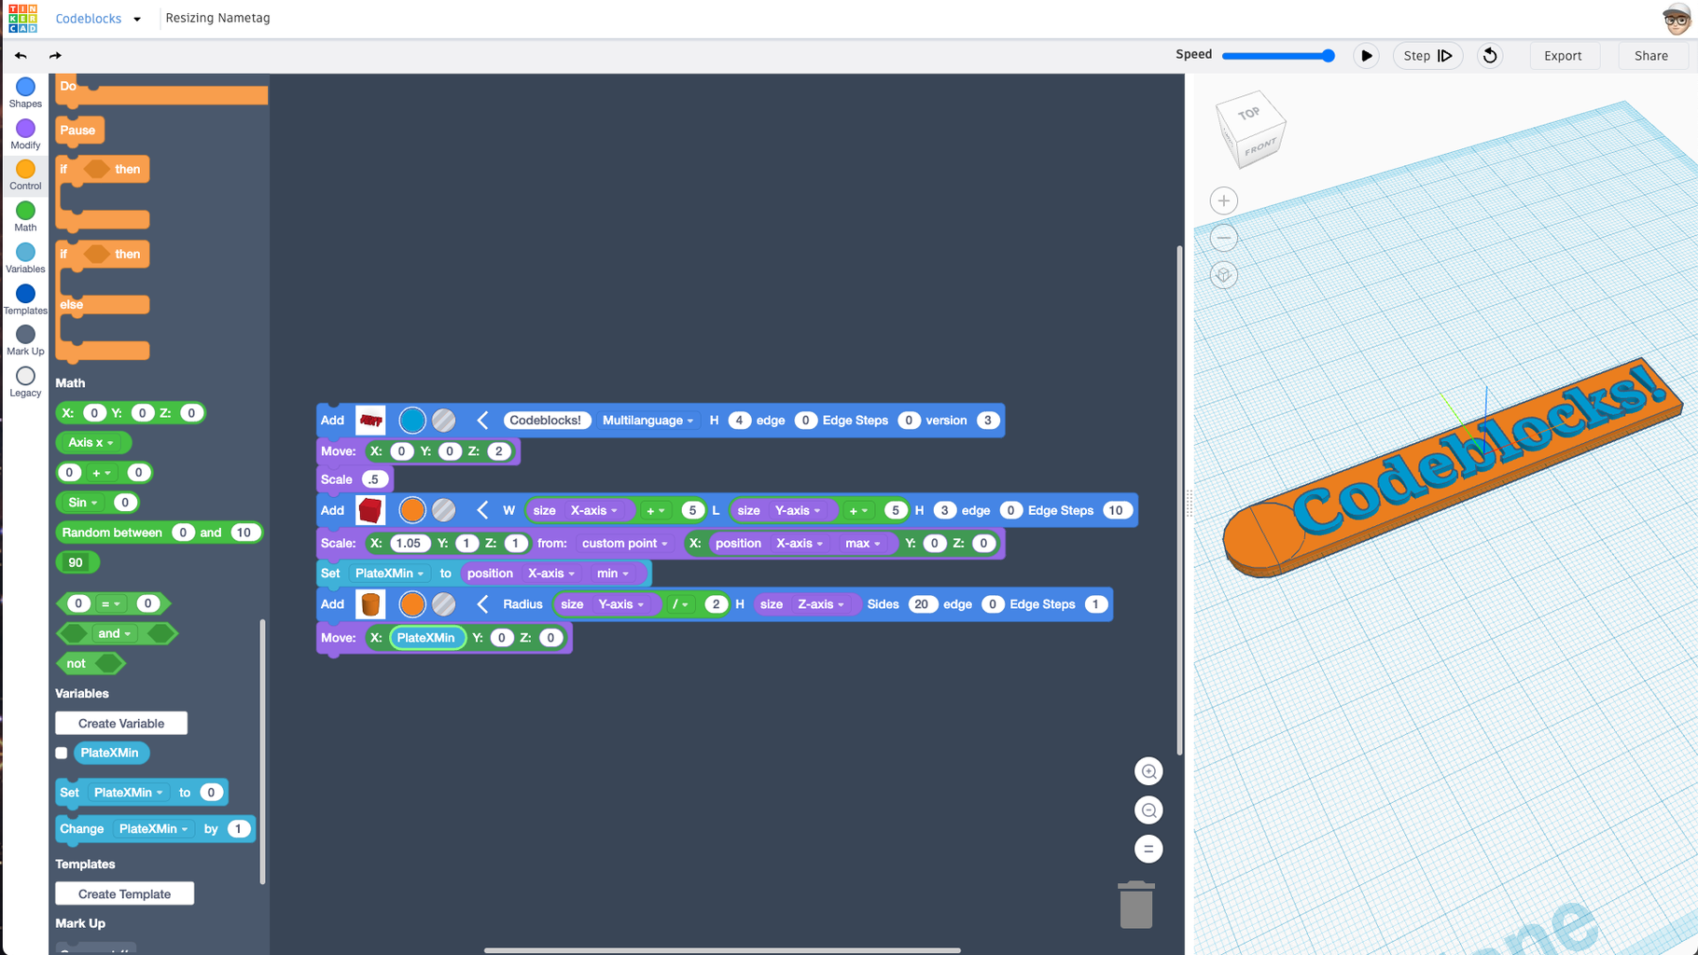
Task: Toggle visibility on the box shape block
Action: pos(443,510)
